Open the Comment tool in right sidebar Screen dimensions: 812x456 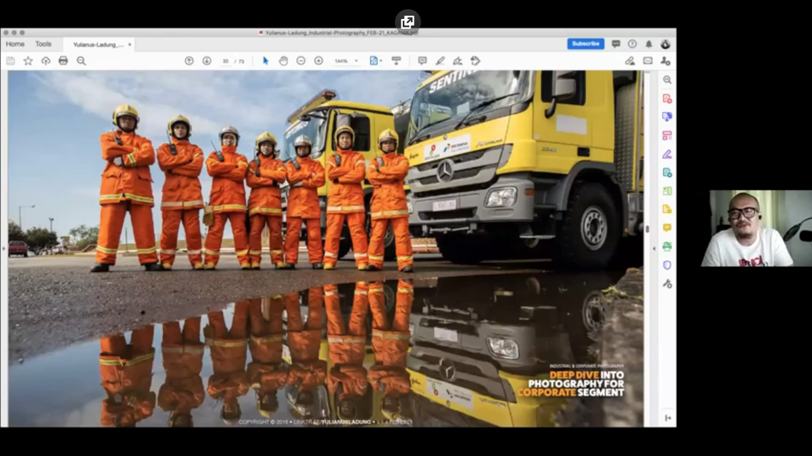(667, 228)
